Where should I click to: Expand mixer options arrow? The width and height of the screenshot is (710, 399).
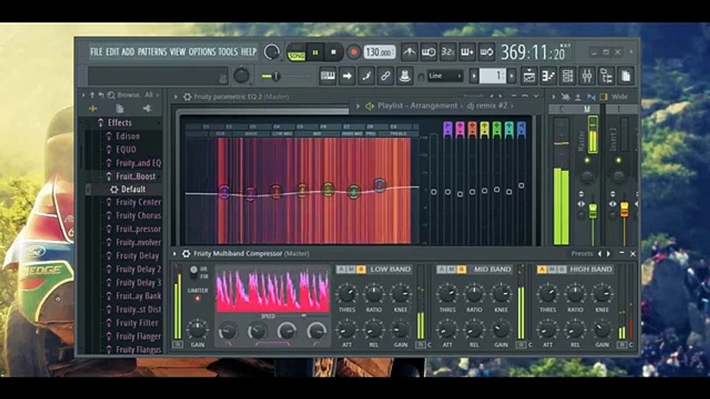553,96
